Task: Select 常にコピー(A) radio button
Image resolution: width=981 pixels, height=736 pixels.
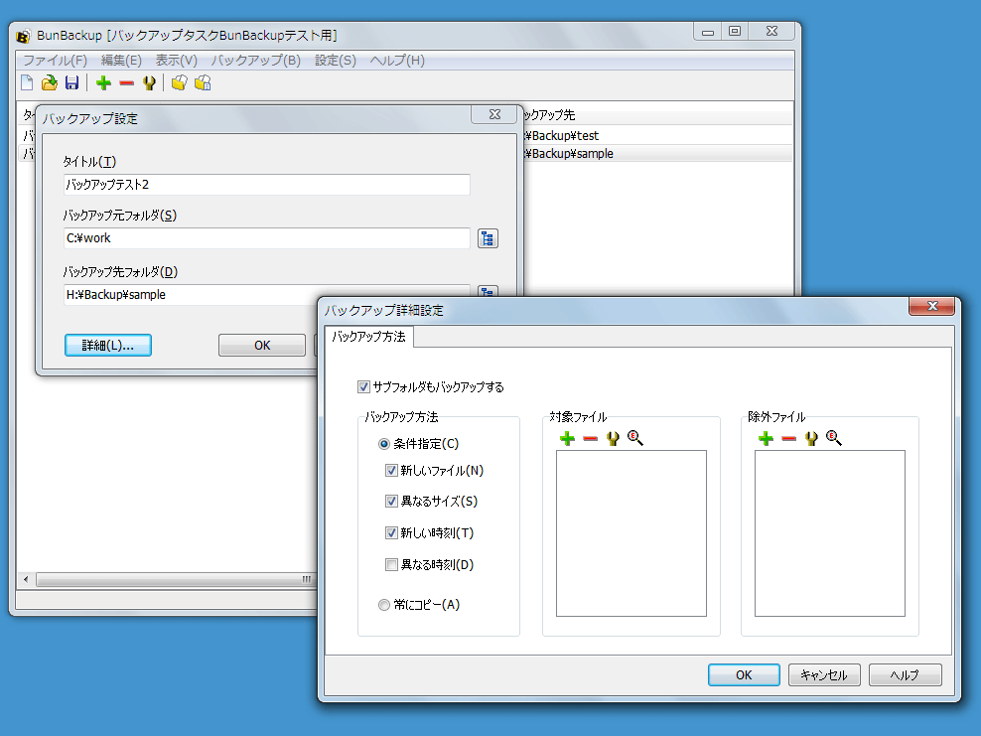Action: click(x=384, y=605)
